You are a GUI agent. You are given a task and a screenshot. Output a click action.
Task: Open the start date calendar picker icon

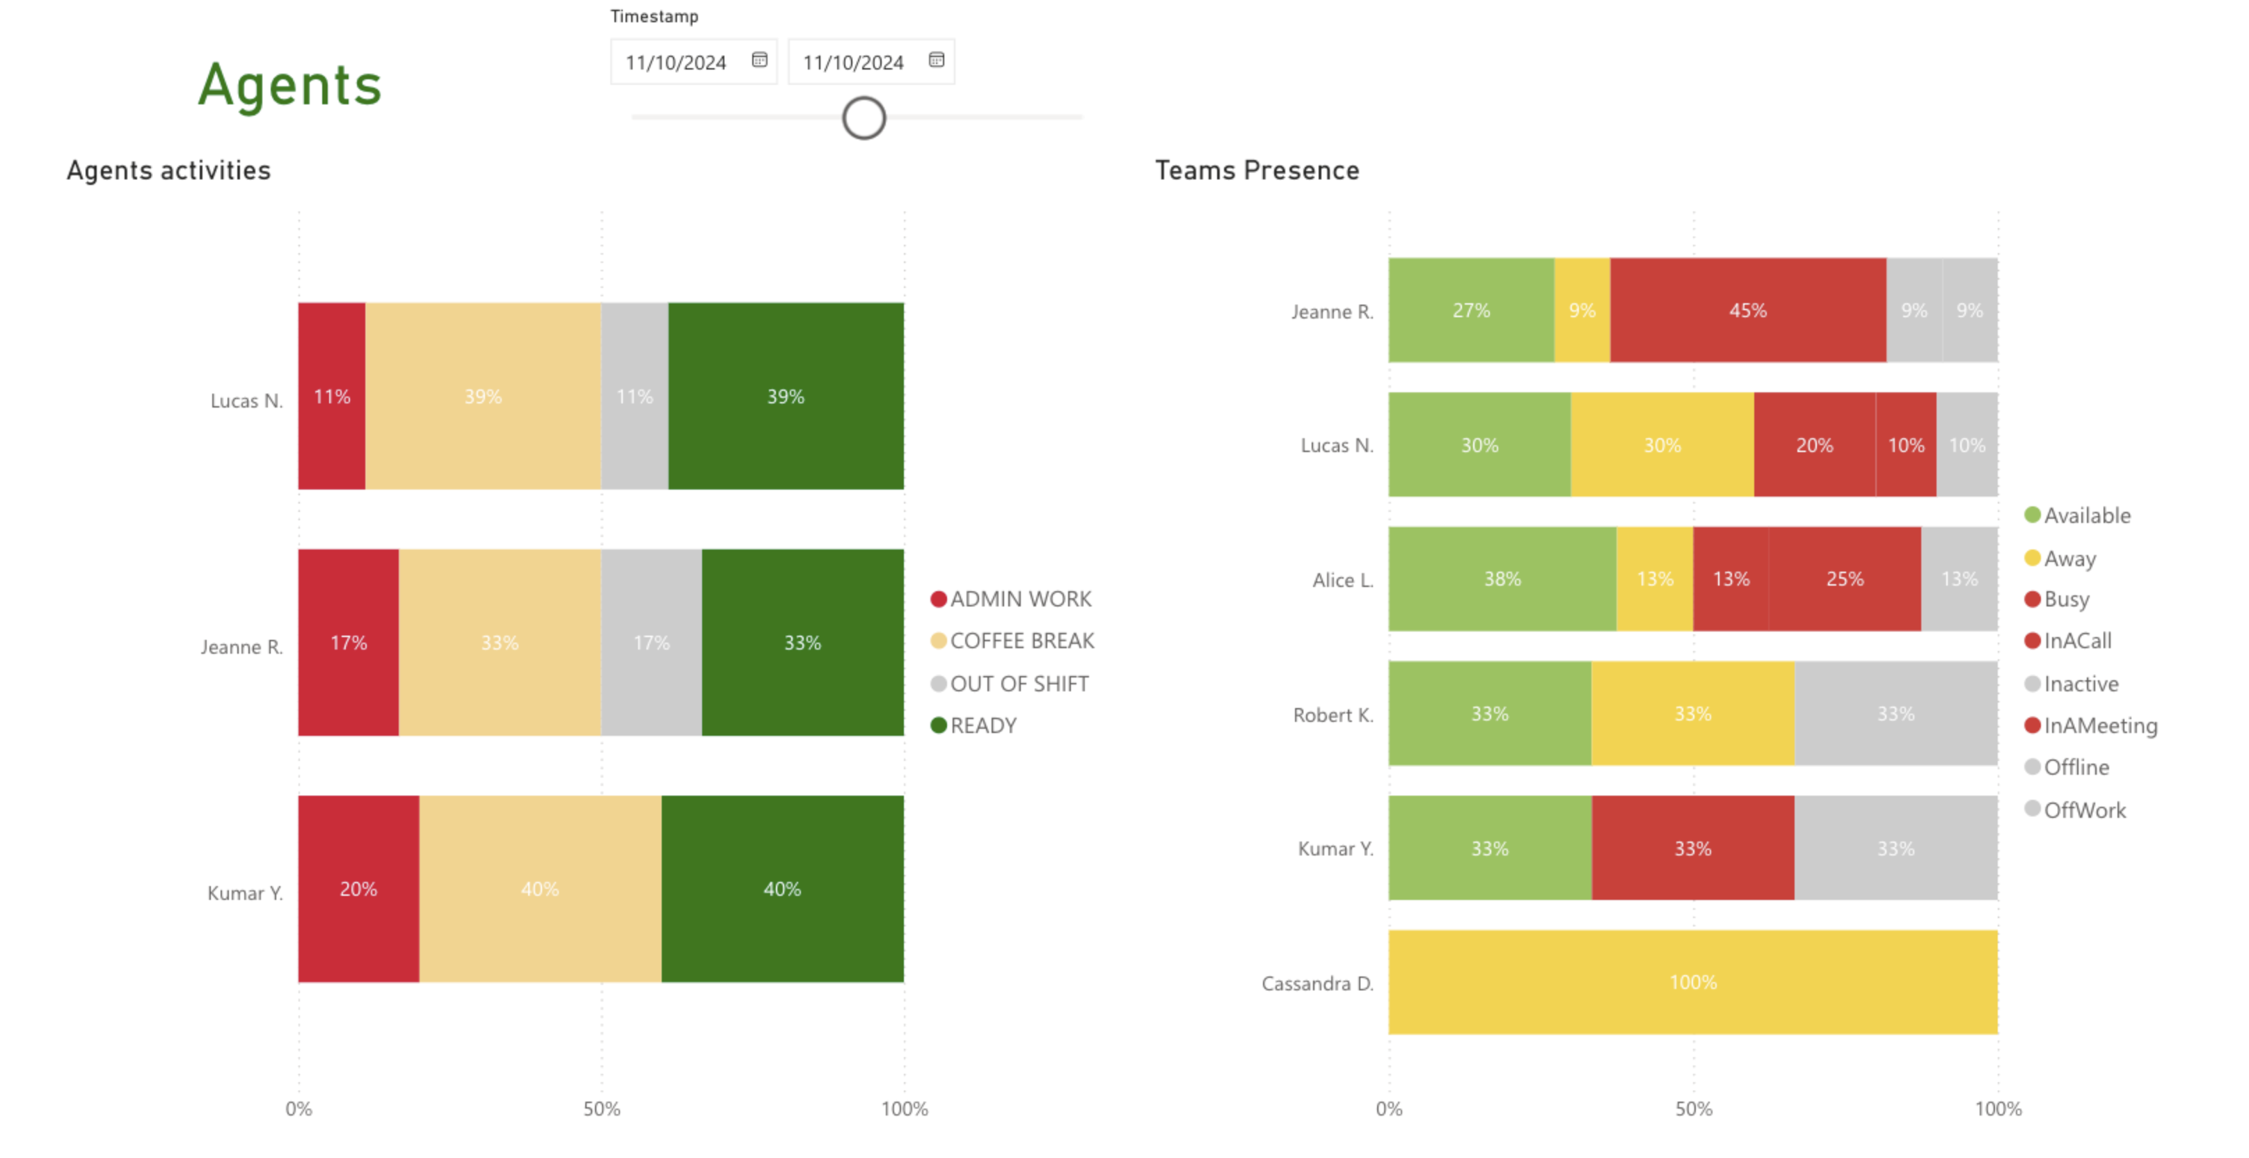tap(760, 61)
